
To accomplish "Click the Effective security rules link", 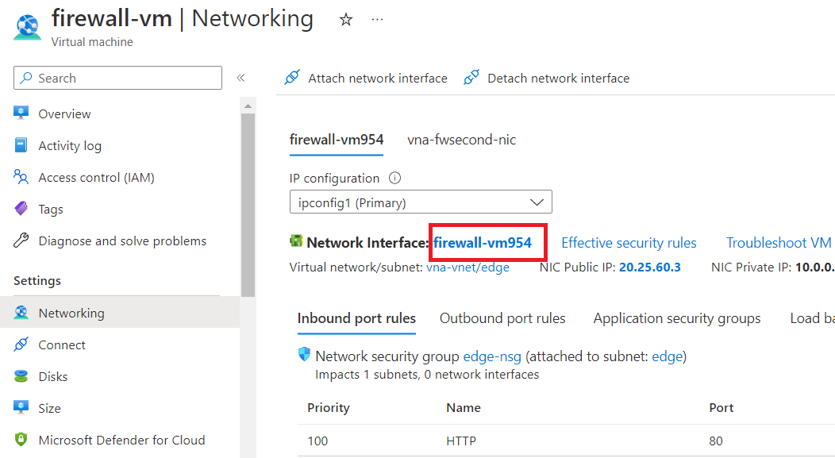I will click(629, 243).
